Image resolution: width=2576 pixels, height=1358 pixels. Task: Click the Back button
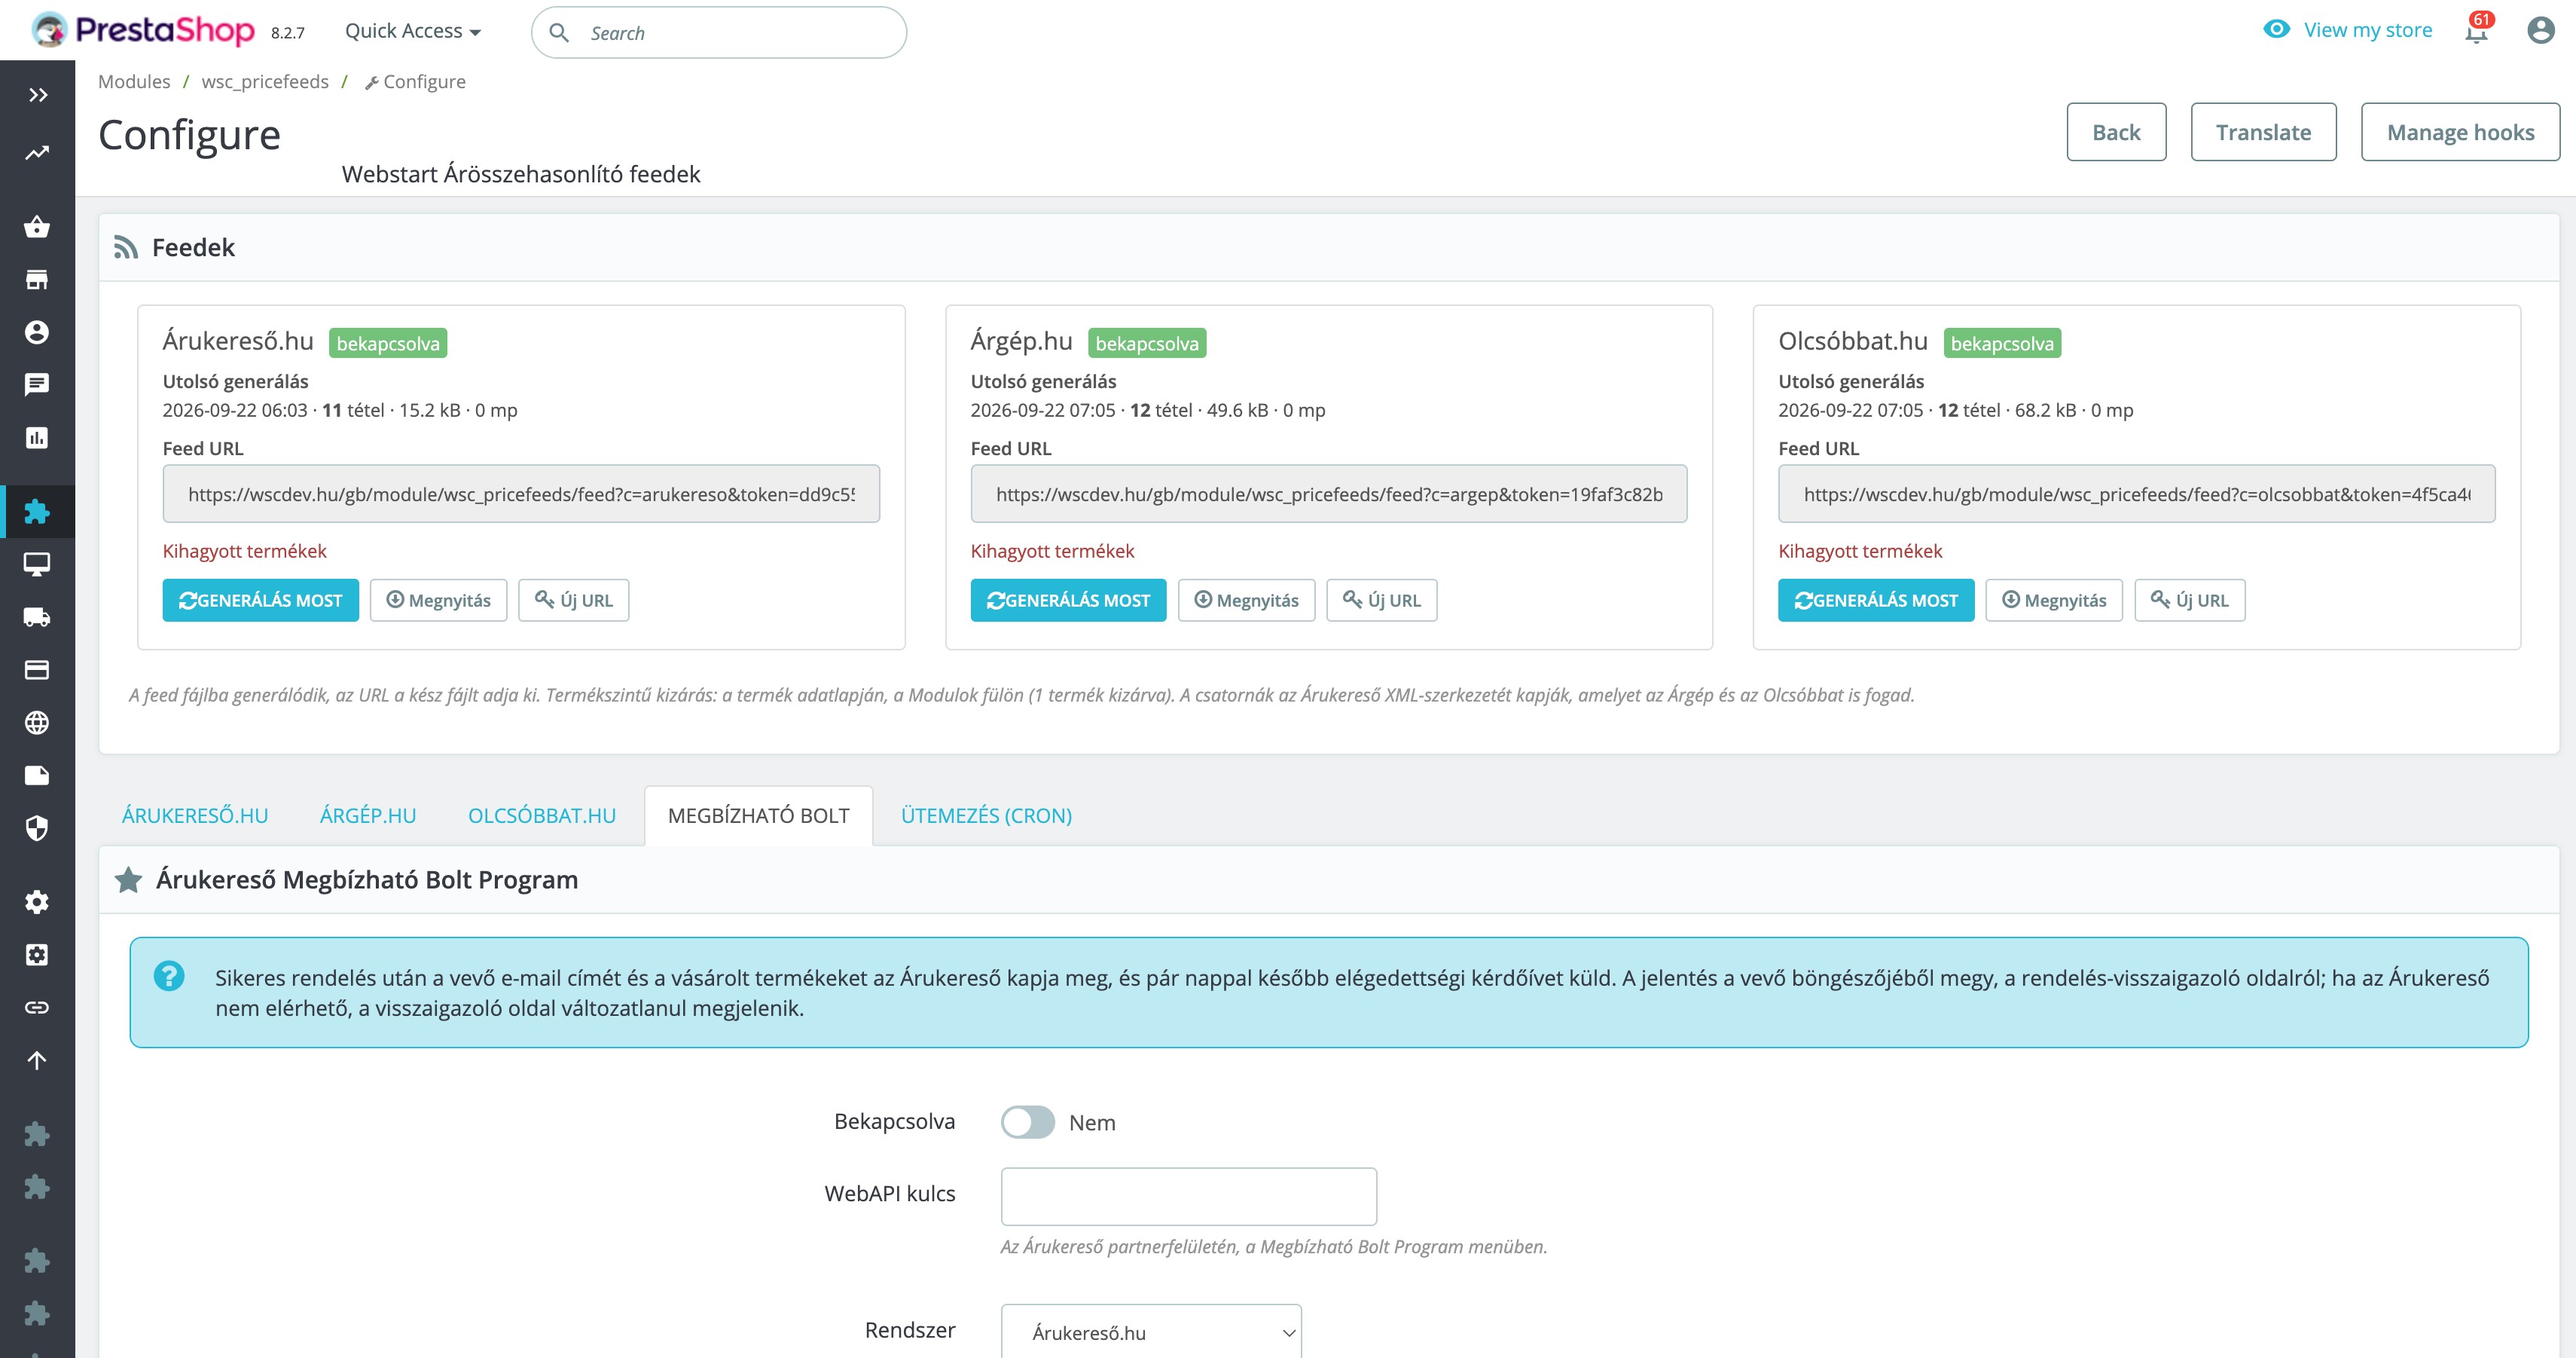coord(2116,132)
